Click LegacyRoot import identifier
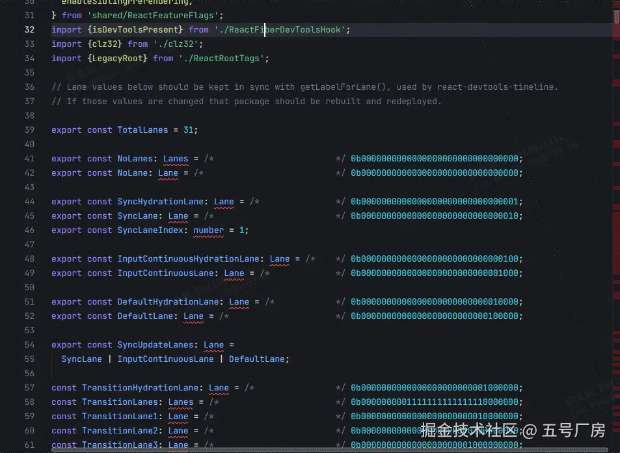Image resolution: width=620 pixels, height=453 pixels. (x=118, y=58)
